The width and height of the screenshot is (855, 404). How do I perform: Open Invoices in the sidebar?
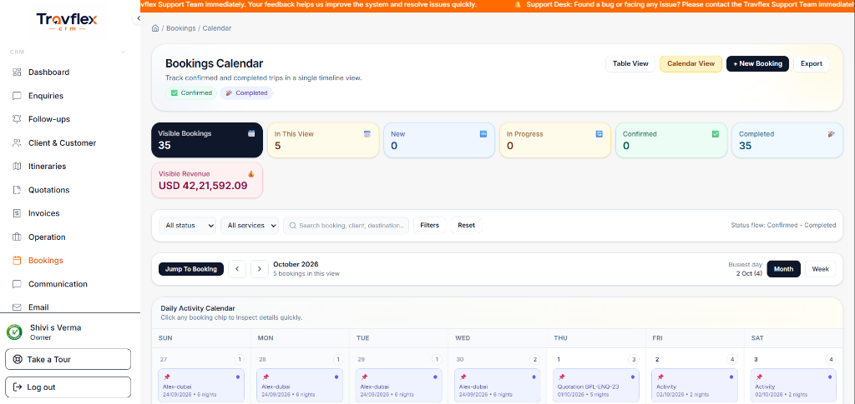pyautogui.click(x=44, y=213)
